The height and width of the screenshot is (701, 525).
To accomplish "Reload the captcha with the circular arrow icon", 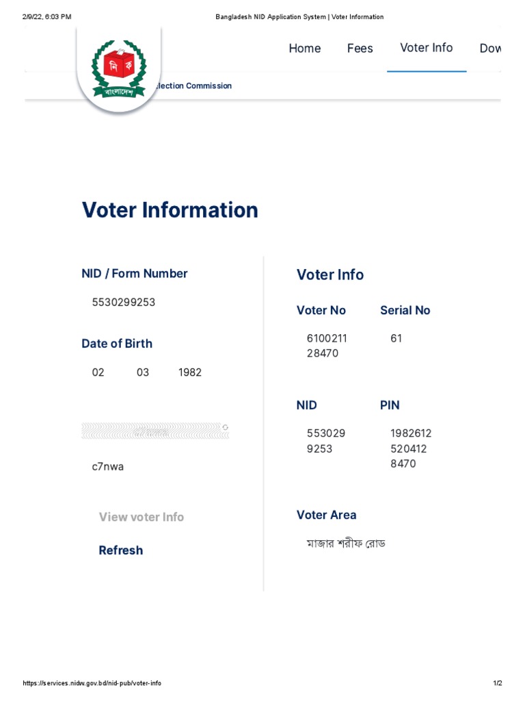I will click(226, 427).
